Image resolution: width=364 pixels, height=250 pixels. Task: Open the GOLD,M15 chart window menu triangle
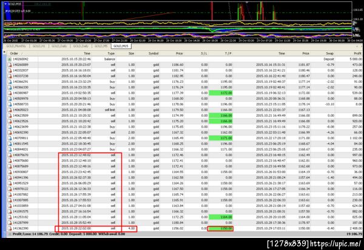coord(6,4)
